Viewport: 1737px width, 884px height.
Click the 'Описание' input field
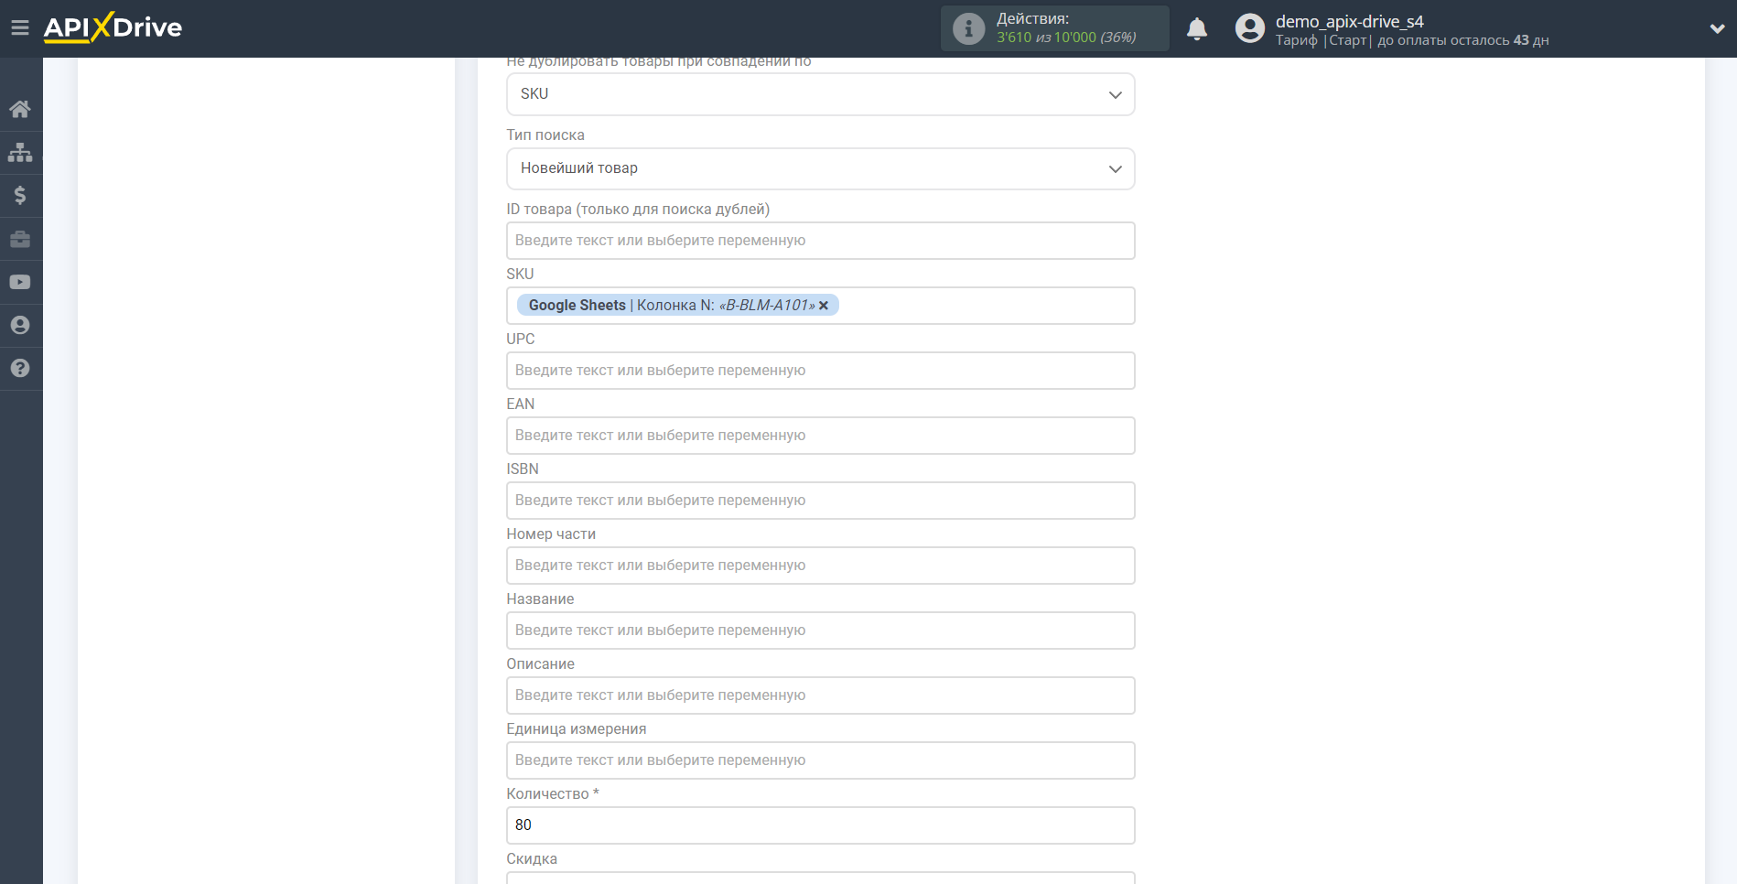[x=820, y=695]
